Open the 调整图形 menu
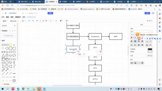The height and width of the screenshot is (91, 162). tap(18, 17)
